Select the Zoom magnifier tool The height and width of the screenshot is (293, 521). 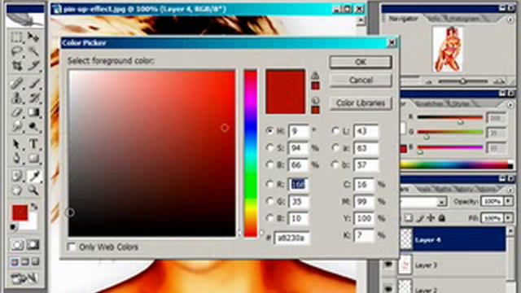click(x=33, y=190)
